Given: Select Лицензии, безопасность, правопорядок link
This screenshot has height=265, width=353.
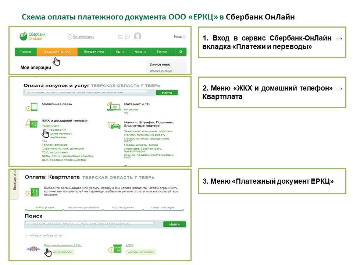Looking at the screenshot, I should (143, 150).
